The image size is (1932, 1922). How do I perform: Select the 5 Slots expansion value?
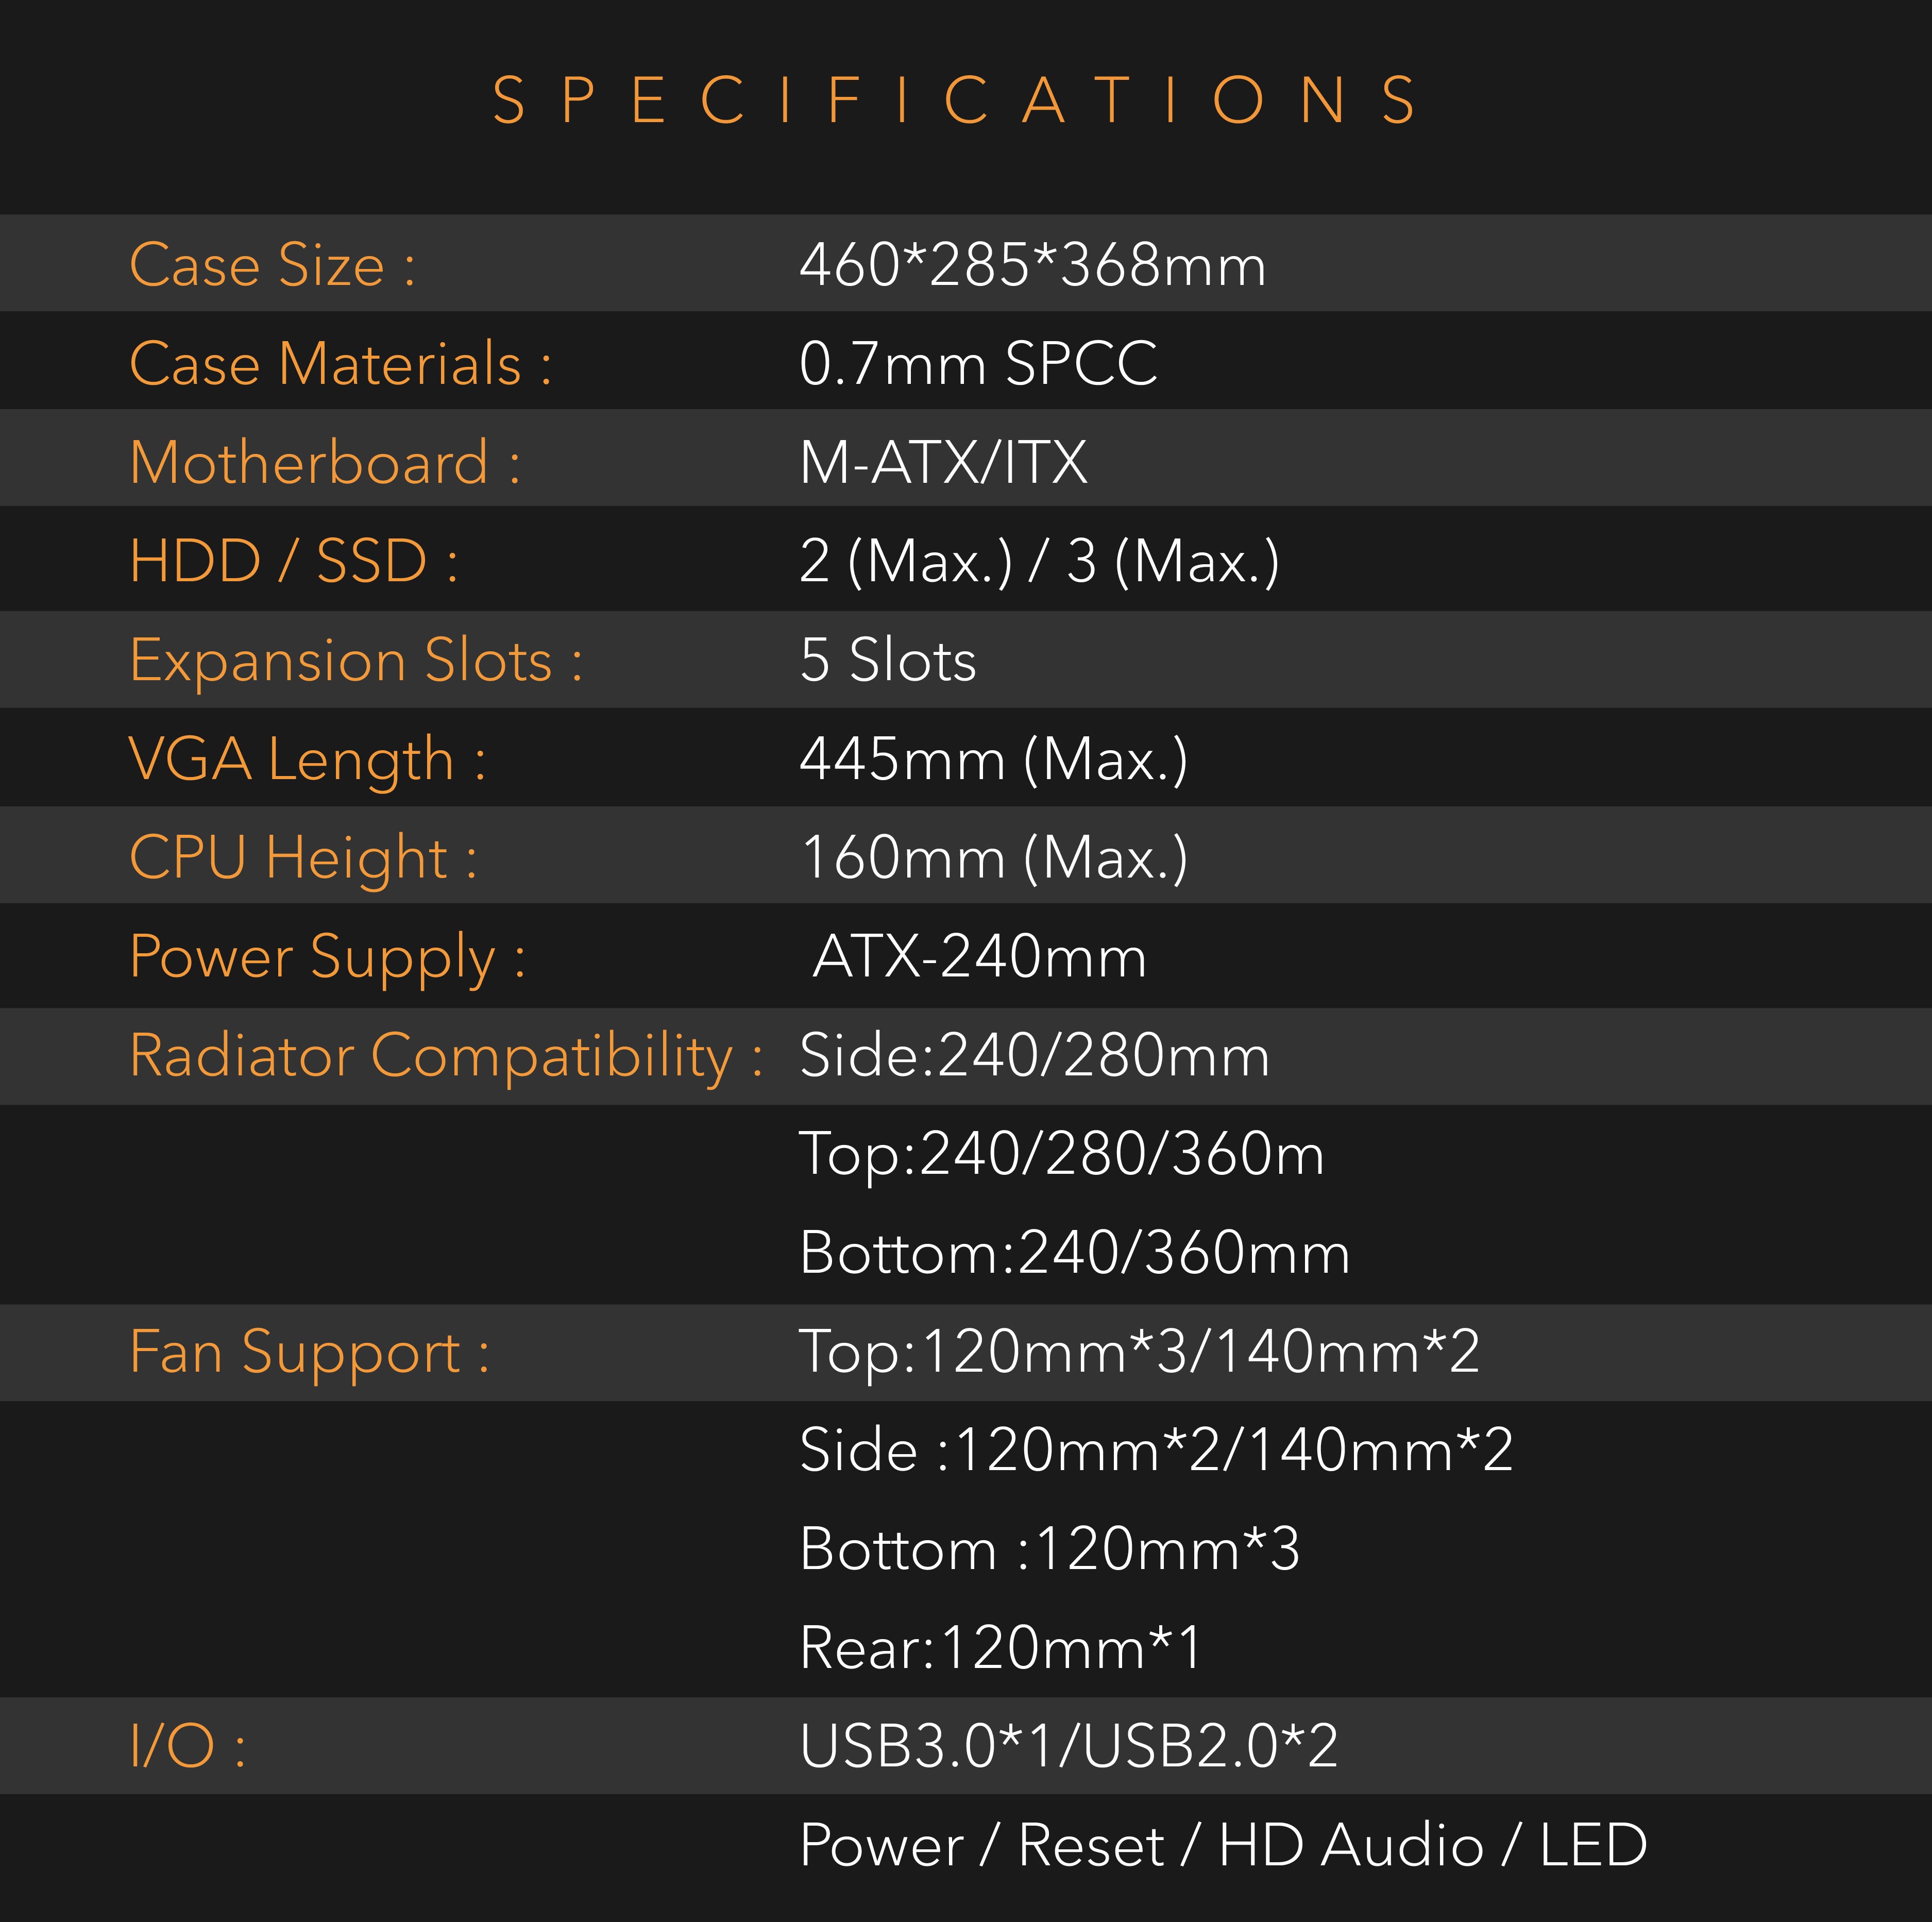pyautogui.click(x=888, y=660)
